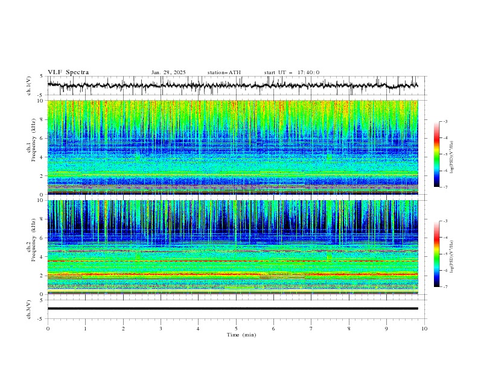Click the ch.2 PSD color scale bar
Viewport: 478px width, 369px height.
coord(437,254)
